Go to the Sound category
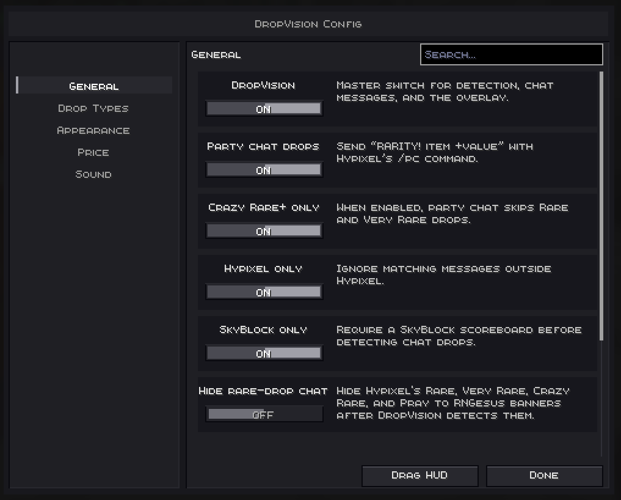The width and height of the screenshot is (621, 500). [x=93, y=174]
